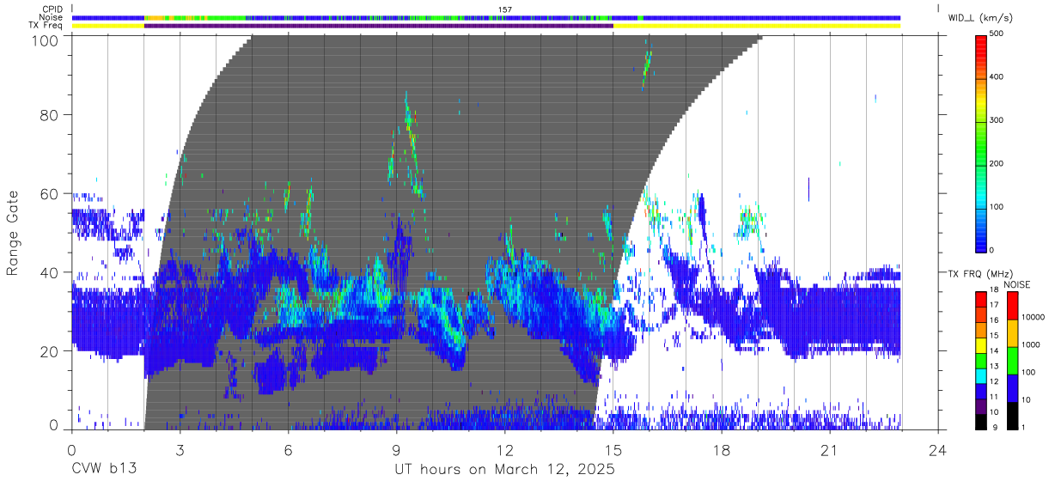Click the noise strip at top of plot
1055x487 pixels.
point(486,17)
